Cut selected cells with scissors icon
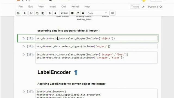The height and width of the screenshot is (98, 174). tap(31, 13)
